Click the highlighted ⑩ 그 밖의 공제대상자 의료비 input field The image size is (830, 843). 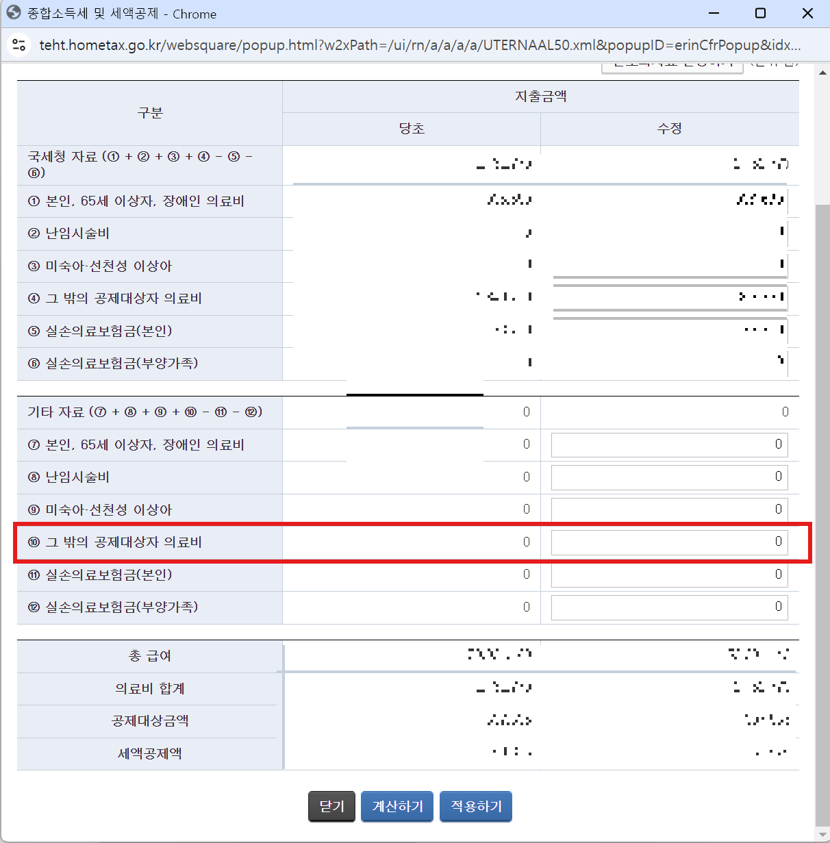click(x=669, y=542)
